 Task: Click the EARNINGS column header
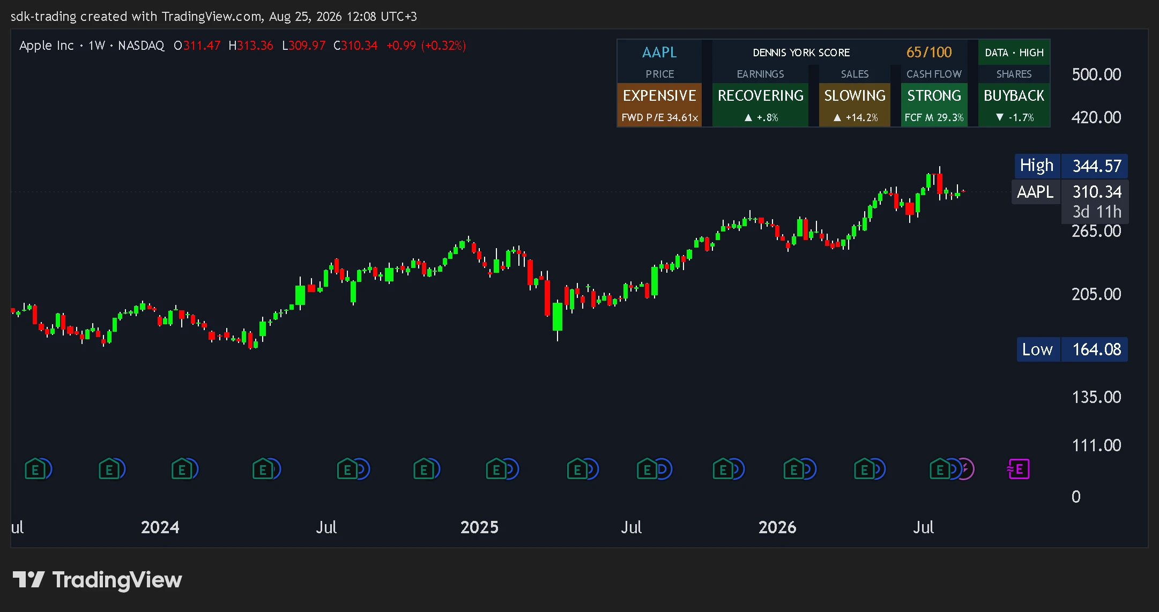coord(760,74)
